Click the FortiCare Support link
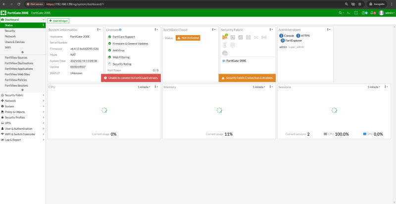 (x=124, y=37)
